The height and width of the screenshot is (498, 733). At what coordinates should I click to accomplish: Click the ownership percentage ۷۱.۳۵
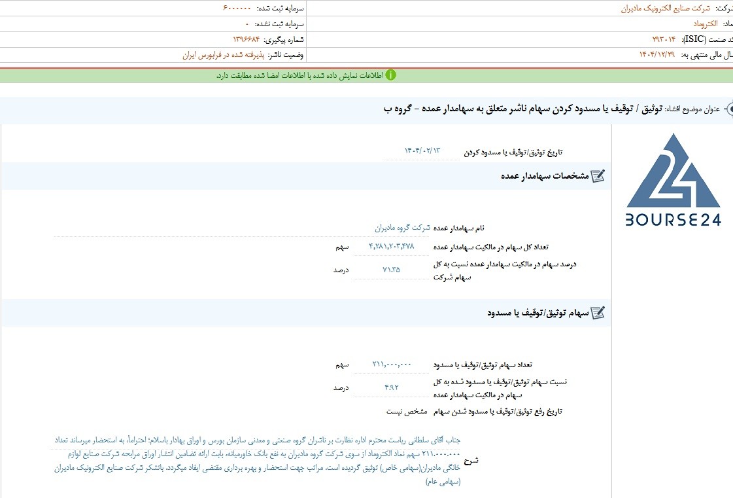(391, 270)
